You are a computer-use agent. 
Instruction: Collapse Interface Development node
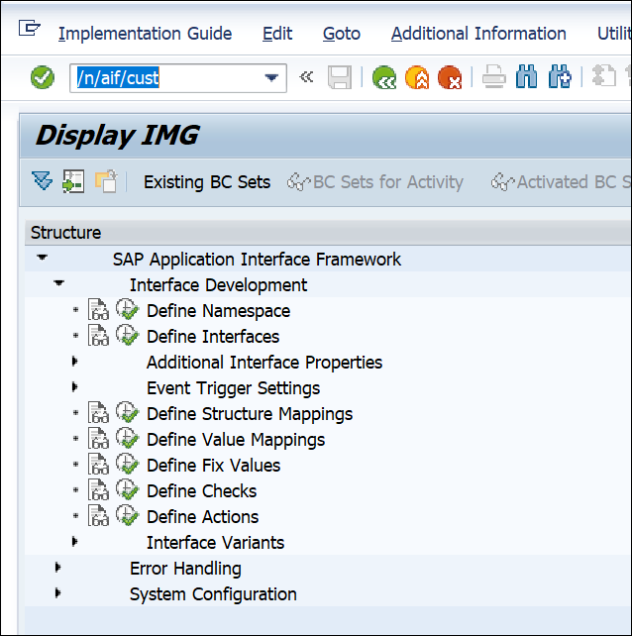pos(58,282)
